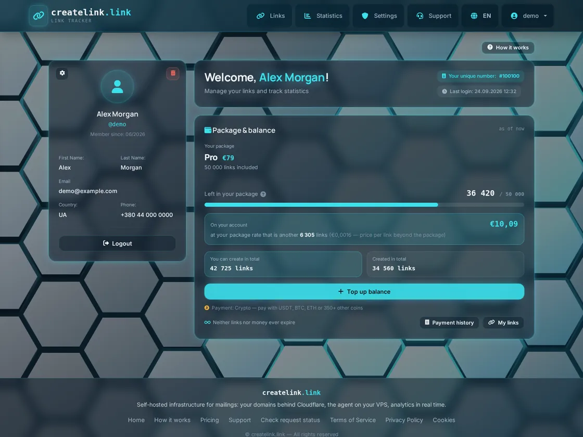Image resolution: width=583 pixels, height=437 pixels.
Task: Click Check request status link
Action: 290,420
